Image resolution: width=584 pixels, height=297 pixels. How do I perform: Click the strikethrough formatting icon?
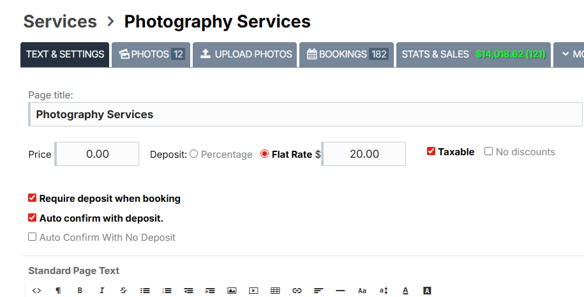[123, 290]
